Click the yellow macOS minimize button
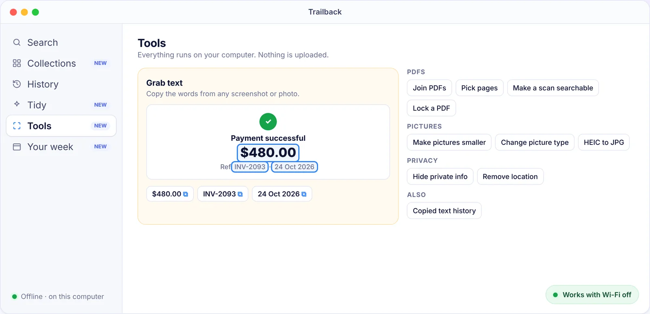Screen dimensions: 650x314 click(x=24, y=12)
